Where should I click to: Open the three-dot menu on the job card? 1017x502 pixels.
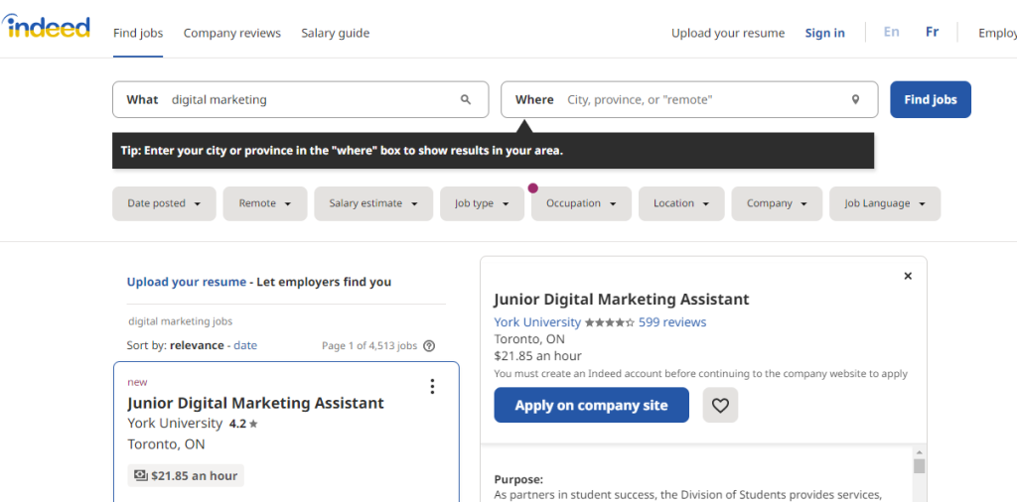tap(432, 387)
